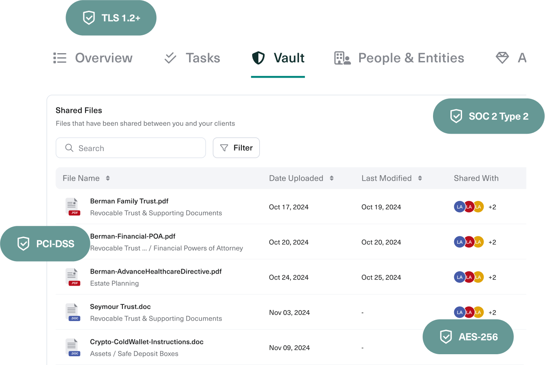
Task: Click blue LA avatar in Berman-Financial-POA row
Action: click(460, 242)
